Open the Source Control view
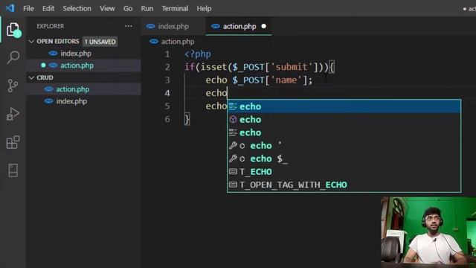 coord(13,86)
